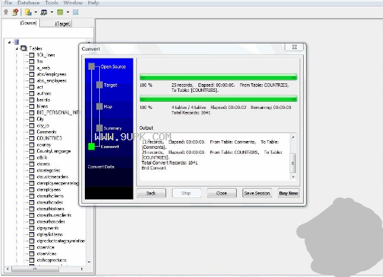Click the Open Source wizard step square
The image size is (383, 277).
(91, 66)
